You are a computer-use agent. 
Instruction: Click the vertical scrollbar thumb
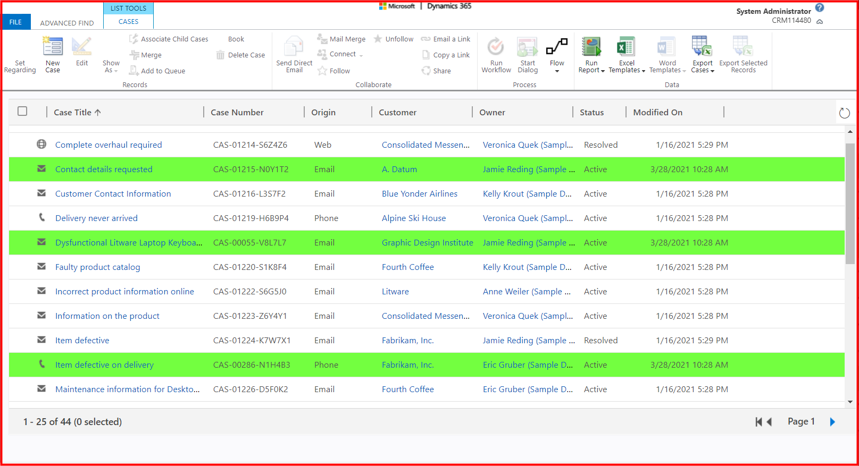coord(850,203)
